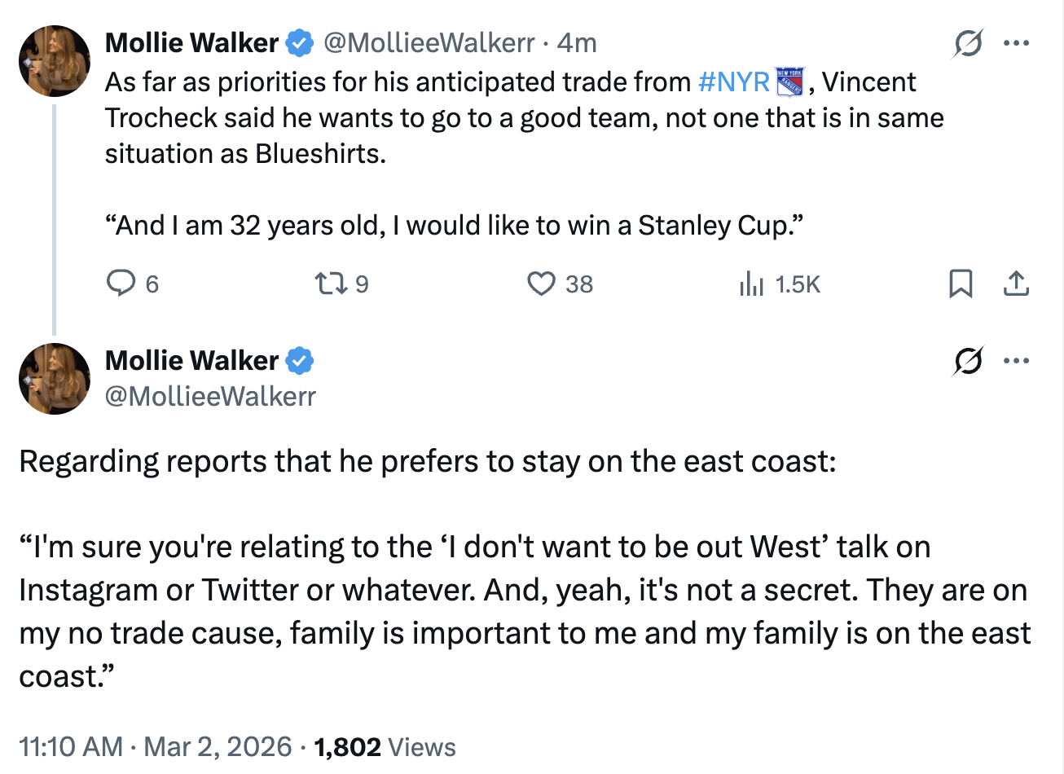Open the #NYR hashtag link
The image size is (1064, 774).
[734, 81]
